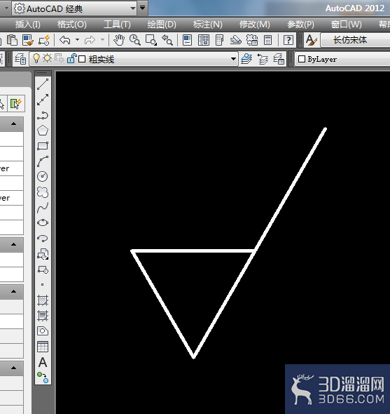
Task: Click Make Object's Layer Current icon
Action: [x=246, y=59]
